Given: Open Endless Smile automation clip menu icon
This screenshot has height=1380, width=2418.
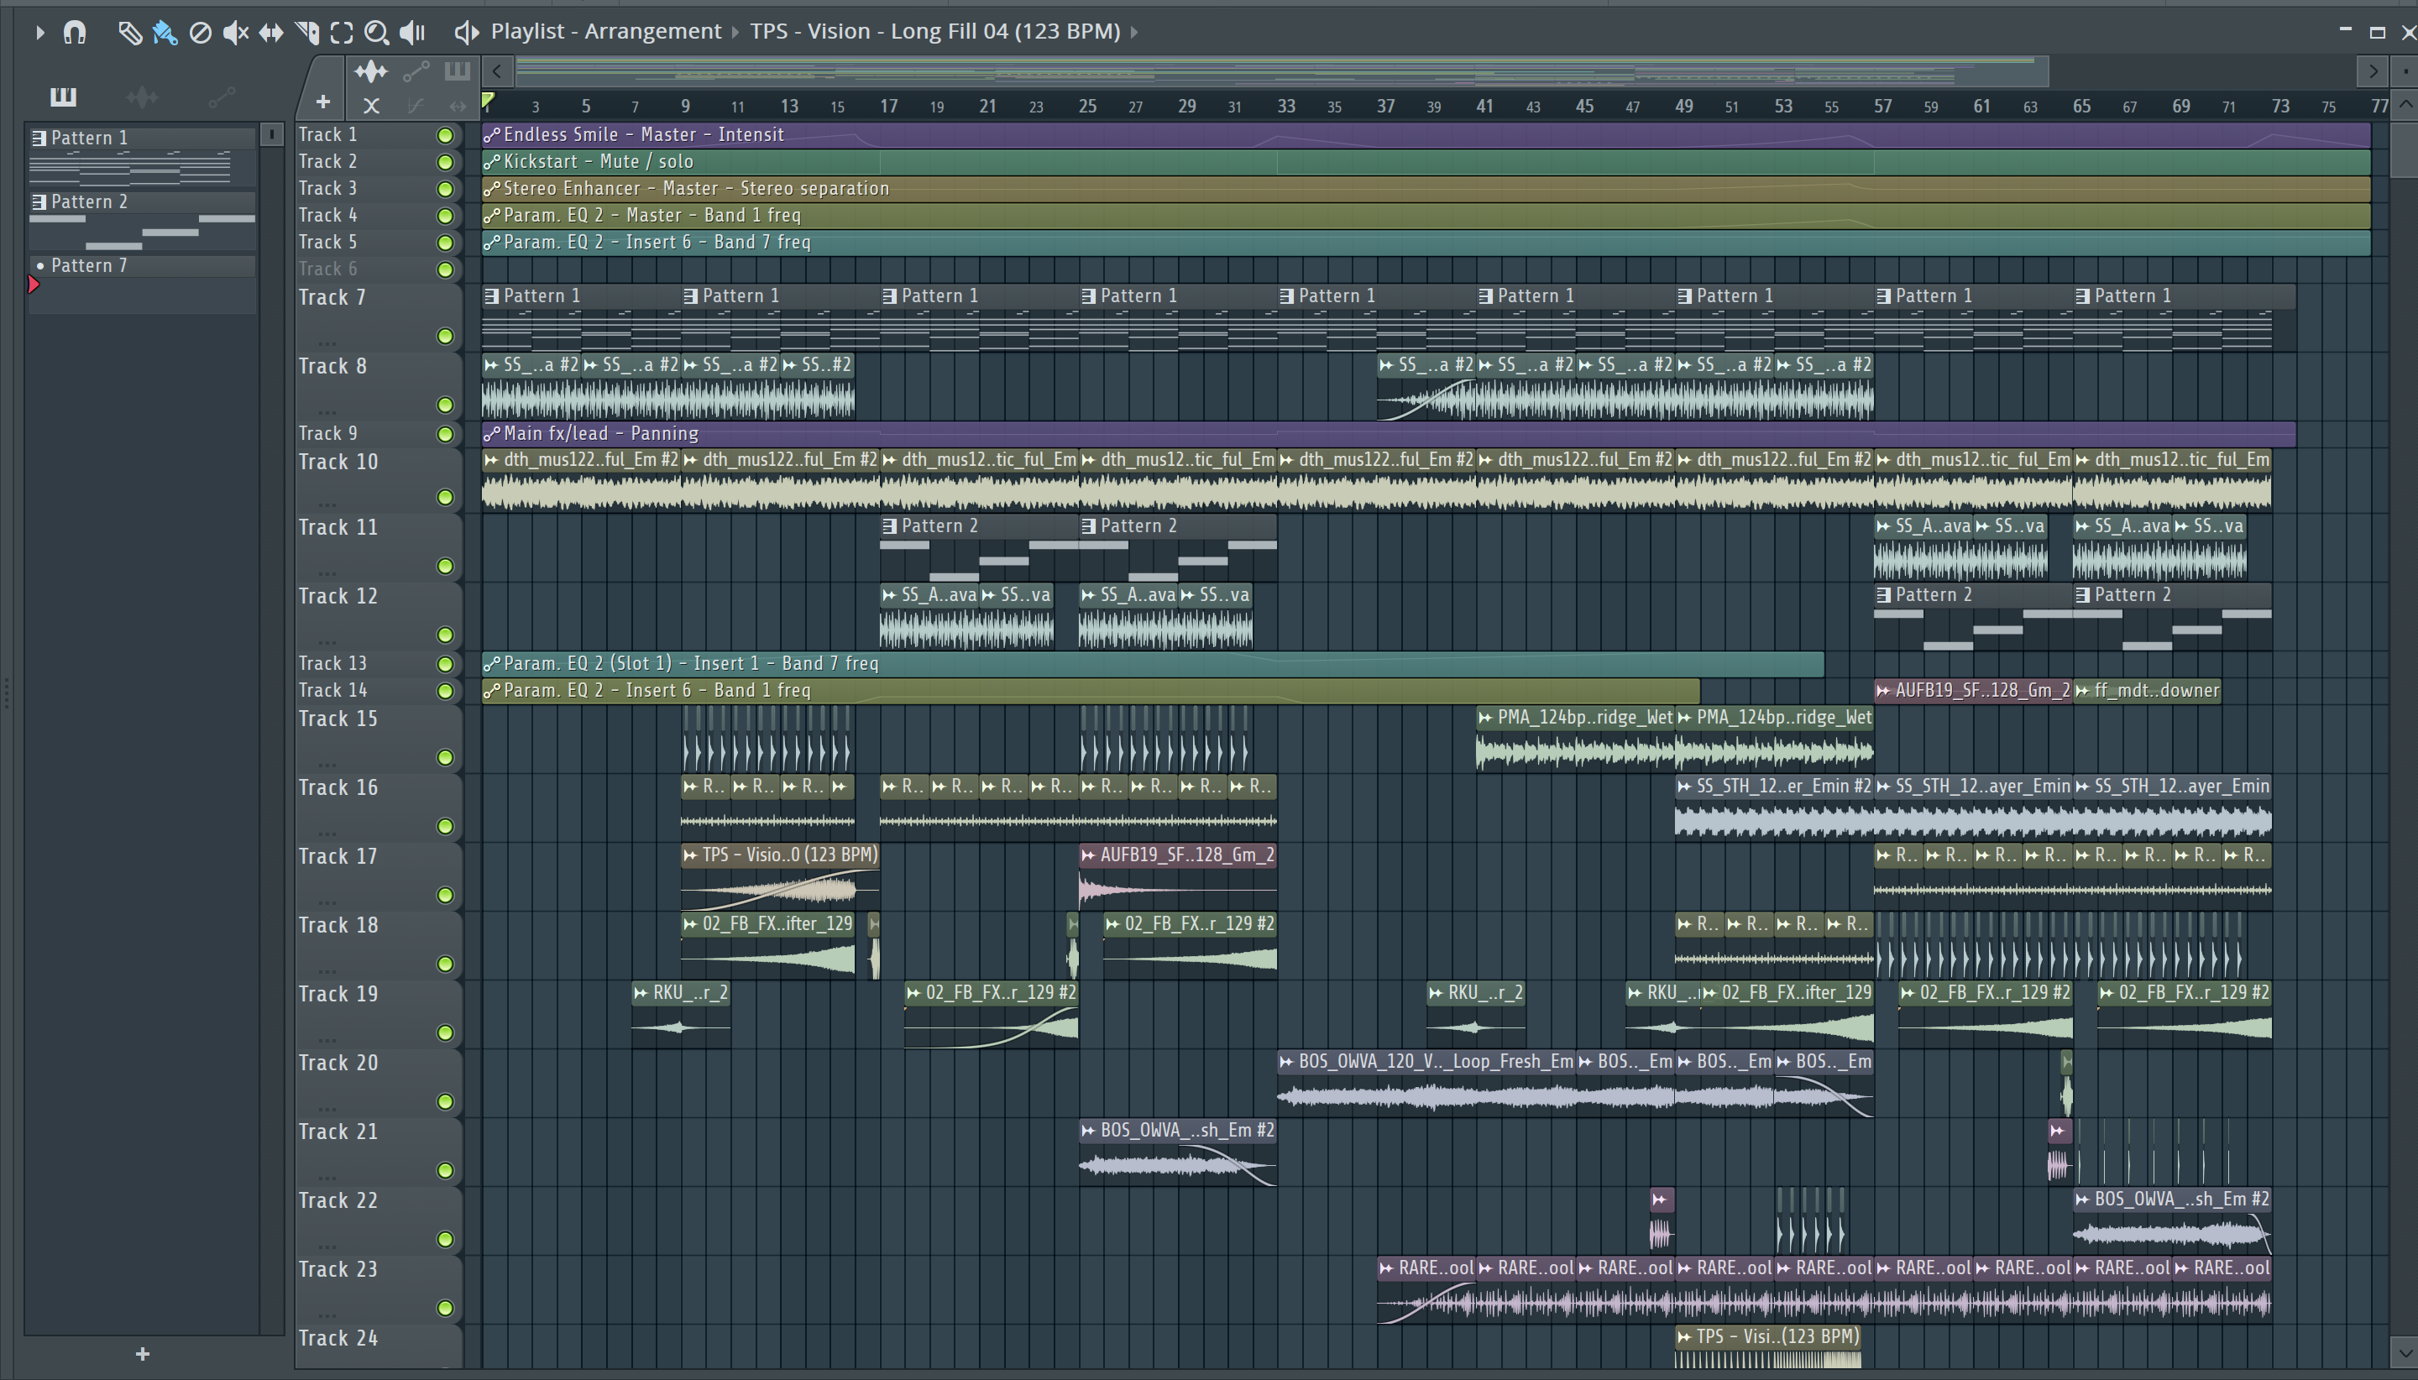Looking at the screenshot, I should click(x=491, y=135).
